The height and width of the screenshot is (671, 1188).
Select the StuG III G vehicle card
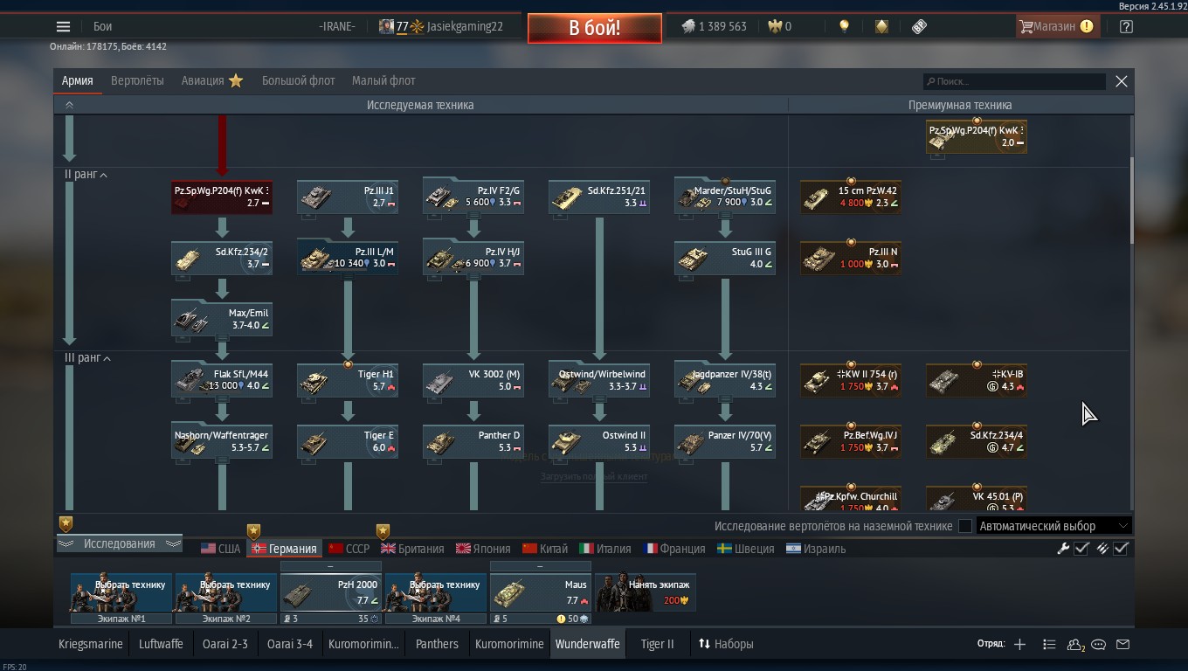click(725, 257)
